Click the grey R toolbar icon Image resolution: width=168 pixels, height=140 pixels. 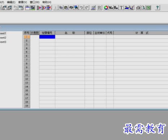coord(99,8)
